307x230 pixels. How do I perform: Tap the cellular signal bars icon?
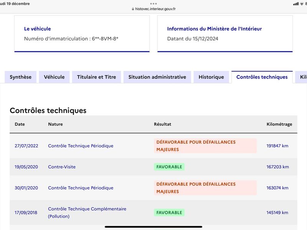click(x=296, y=4)
